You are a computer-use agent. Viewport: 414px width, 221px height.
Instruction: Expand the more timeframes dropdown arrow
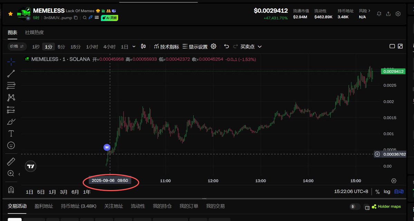coord(134,47)
